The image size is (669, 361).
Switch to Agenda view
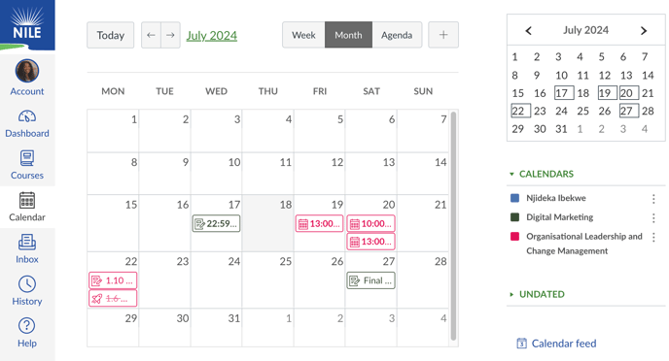click(x=397, y=35)
